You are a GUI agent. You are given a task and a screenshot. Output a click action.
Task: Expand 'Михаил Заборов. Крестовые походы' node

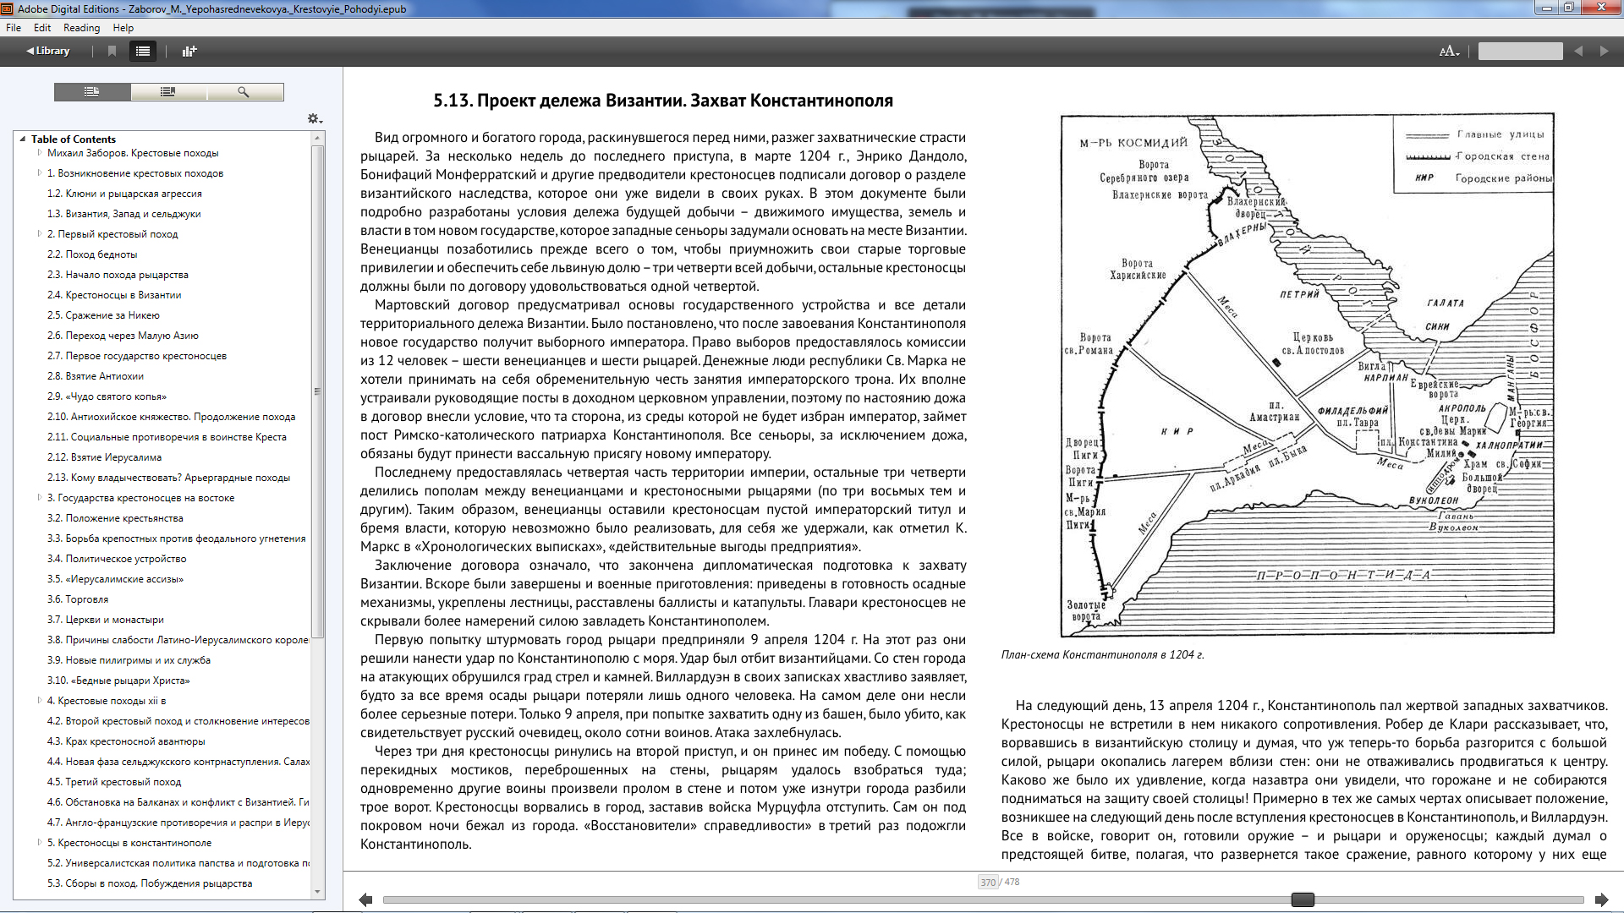pyautogui.click(x=40, y=153)
